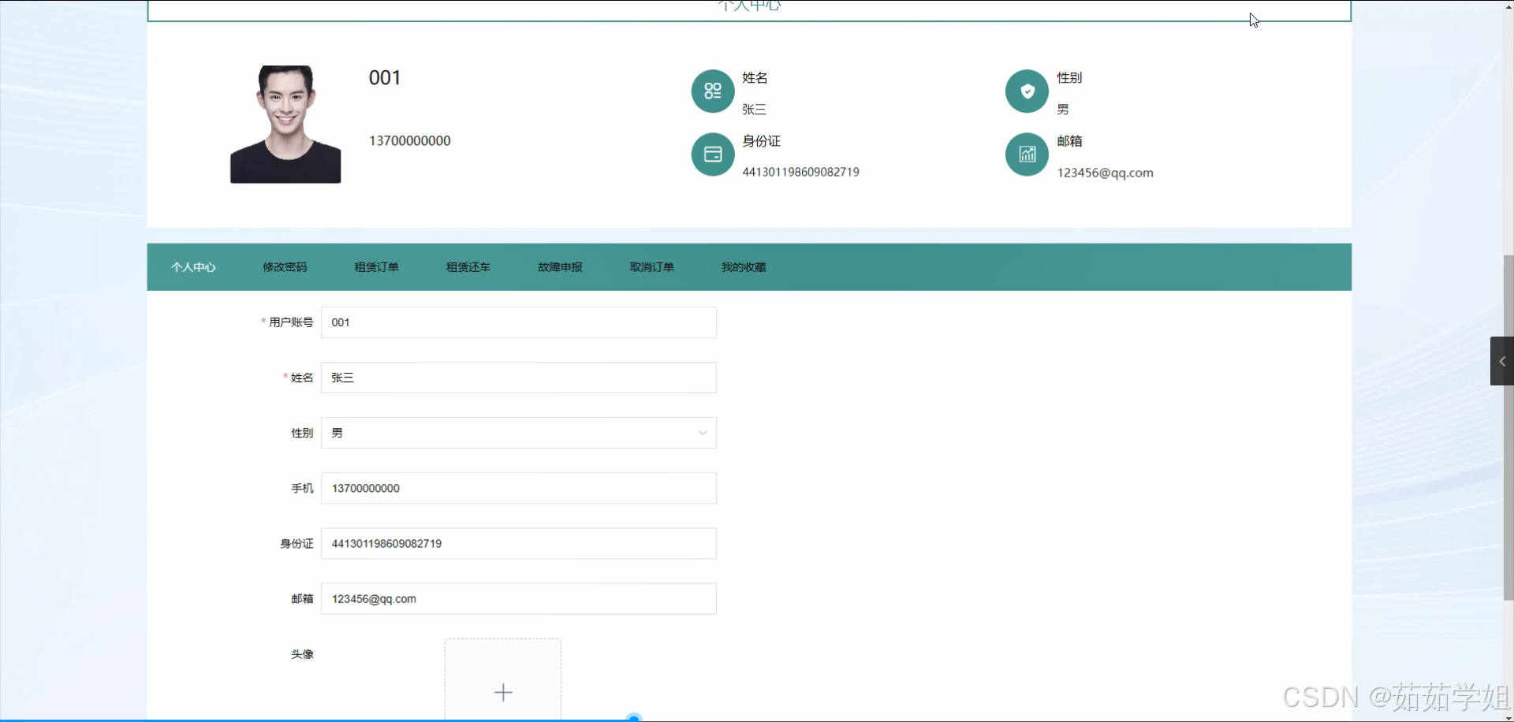This screenshot has height=722, width=1514.
Task: Click the 头像 field label
Action: pyautogui.click(x=302, y=654)
